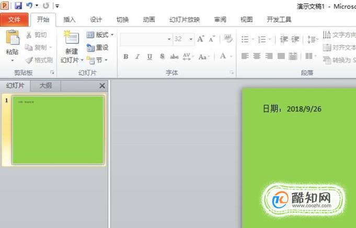Toggle left text alignment
The height and width of the screenshot is (228, 356).
pyautogui.click(x=245, y=56)
